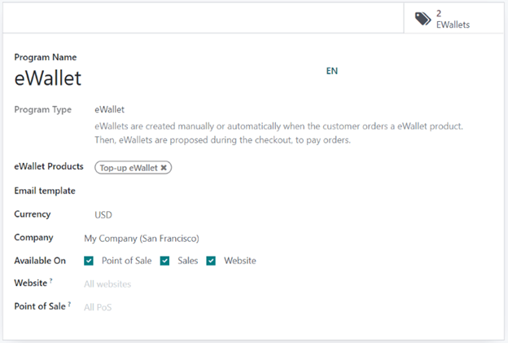Screen dimensions: 508x343
Task: Remove the Top-up eWallet product tag
Action: pyautogui.click(x=164, y=168)
